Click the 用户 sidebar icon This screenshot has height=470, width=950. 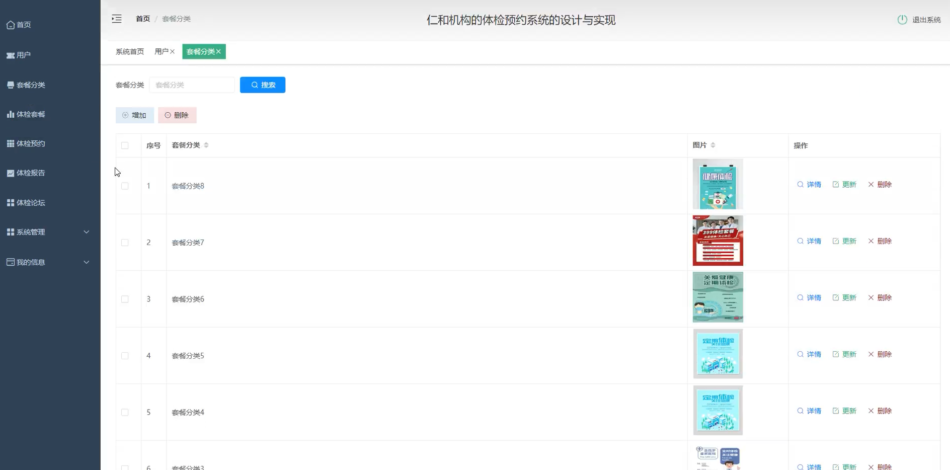pyautogui.click(x=11, y=55)
